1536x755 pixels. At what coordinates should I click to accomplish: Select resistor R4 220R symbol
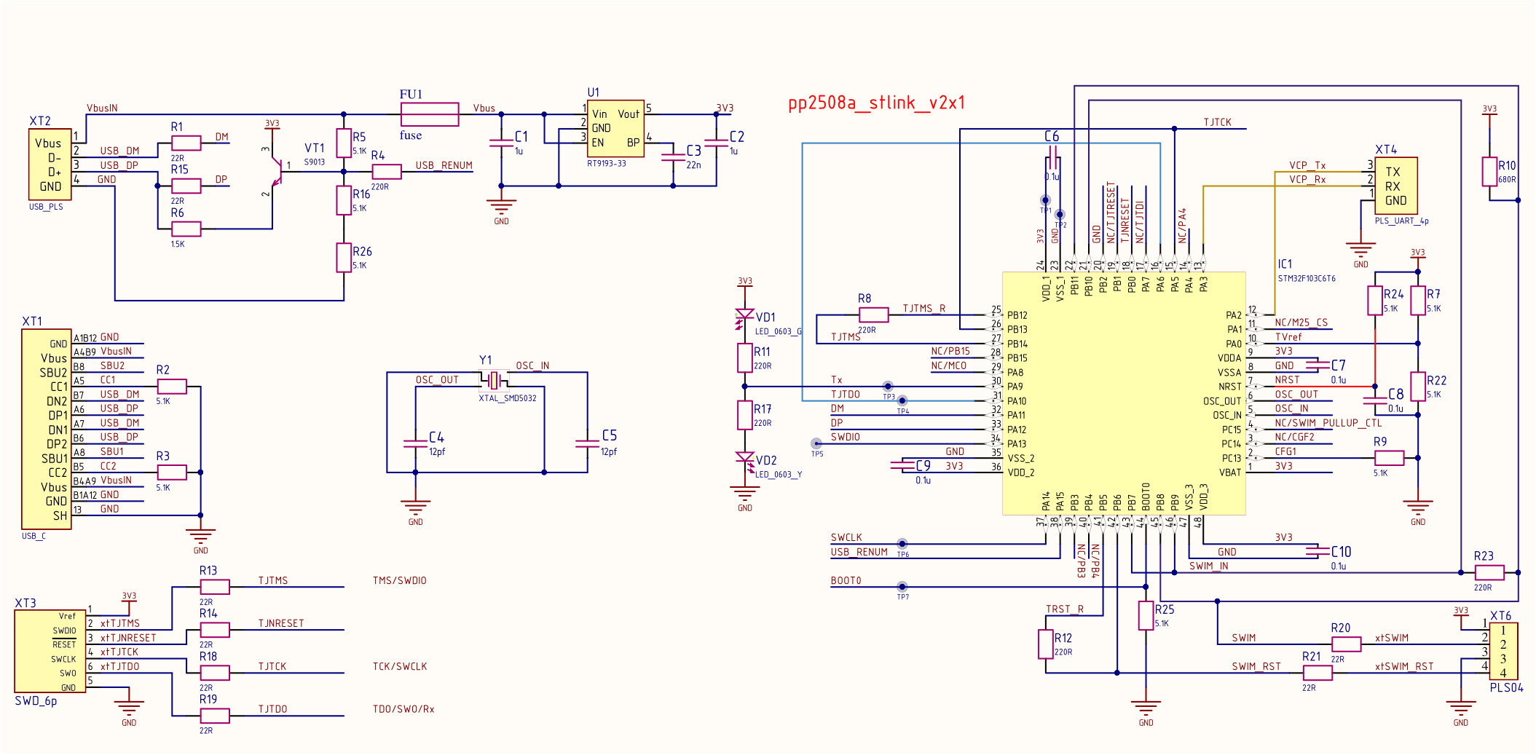[x=387, y=172]
